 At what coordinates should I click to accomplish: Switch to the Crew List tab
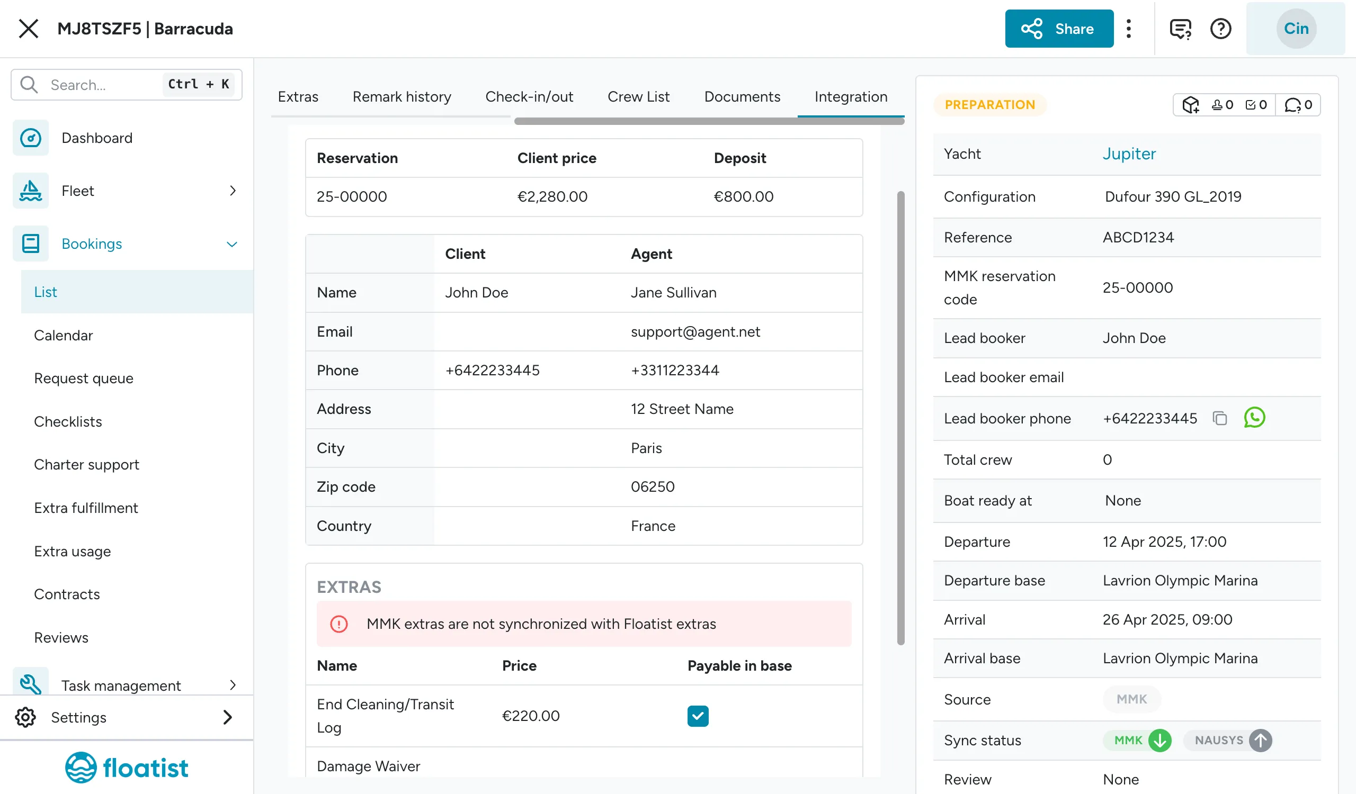tap(638, 97)
